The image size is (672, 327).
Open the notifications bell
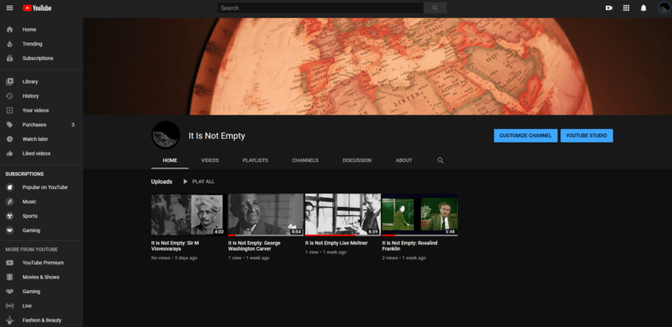click(643, 8)
